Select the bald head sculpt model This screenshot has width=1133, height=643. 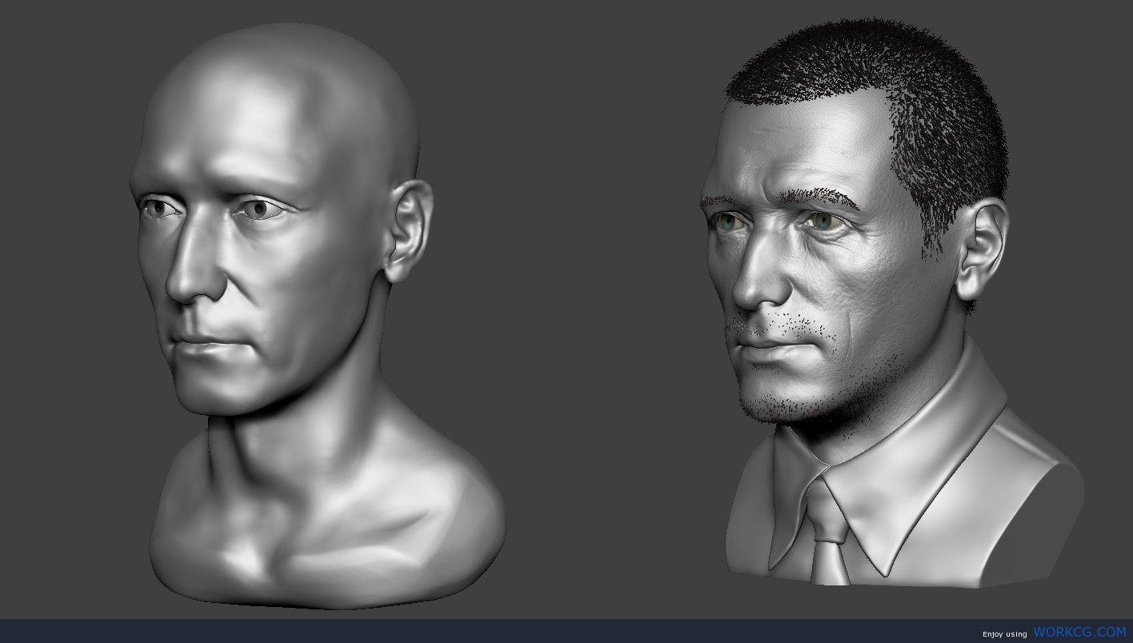(x=318, y=314)
